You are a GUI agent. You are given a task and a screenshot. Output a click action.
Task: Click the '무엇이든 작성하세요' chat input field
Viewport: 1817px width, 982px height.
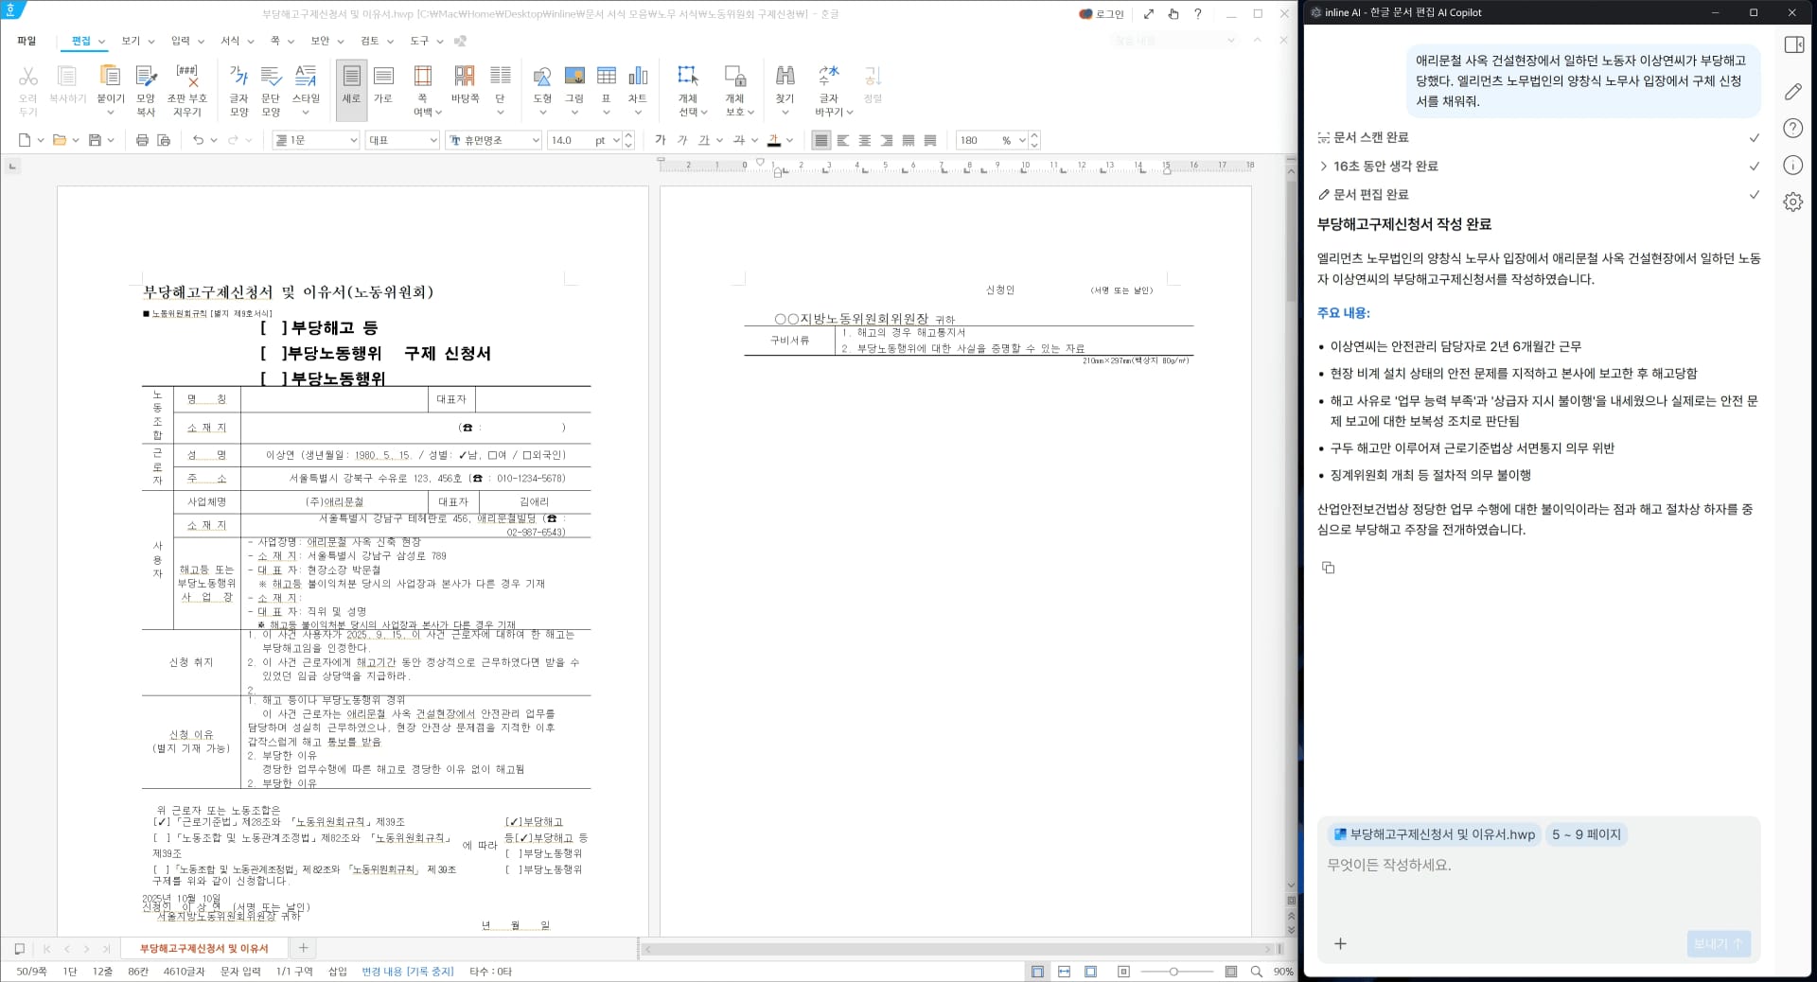1514,865
